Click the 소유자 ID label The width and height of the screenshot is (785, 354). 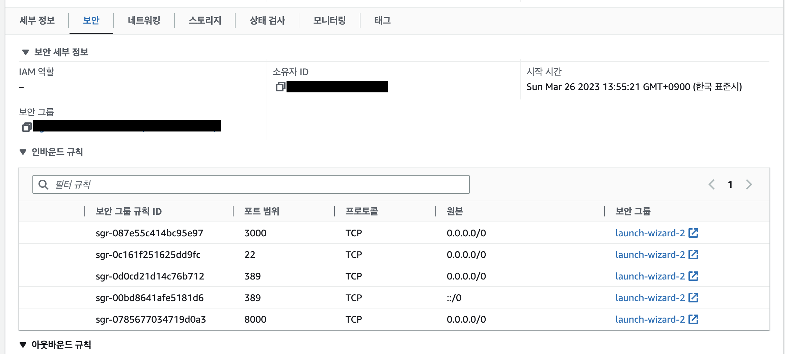[x=291, y=72]
